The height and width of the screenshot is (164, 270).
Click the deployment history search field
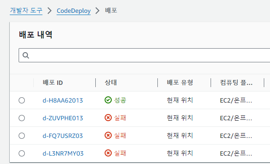click(x=144, y=55)
